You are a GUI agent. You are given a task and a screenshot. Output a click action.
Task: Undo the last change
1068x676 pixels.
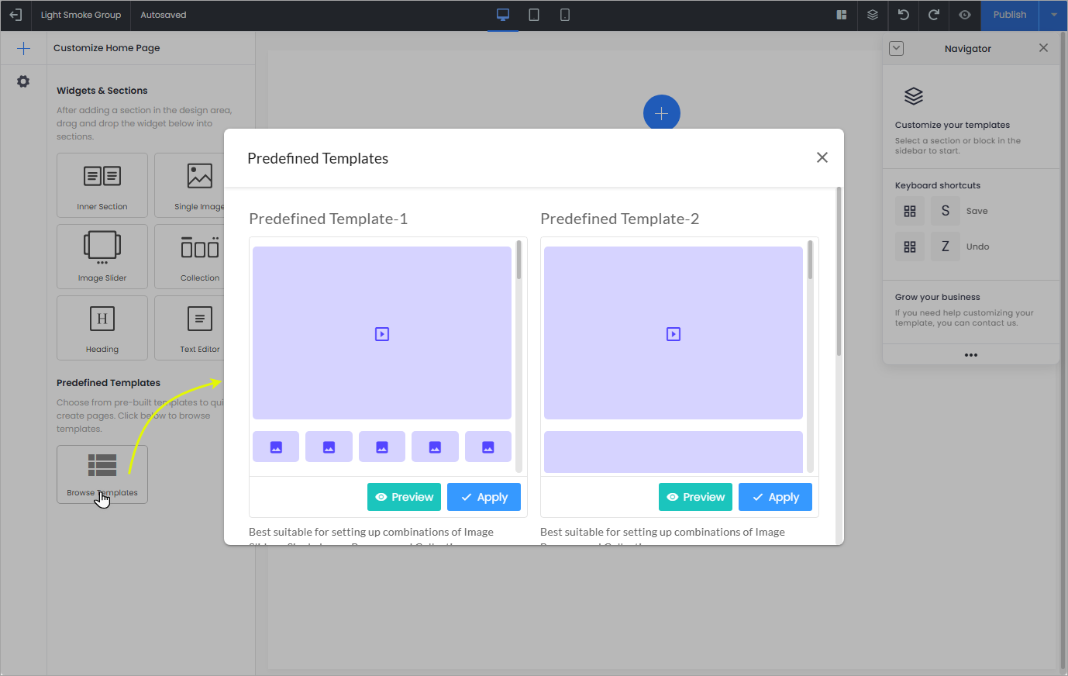click(x=904, y=15)
